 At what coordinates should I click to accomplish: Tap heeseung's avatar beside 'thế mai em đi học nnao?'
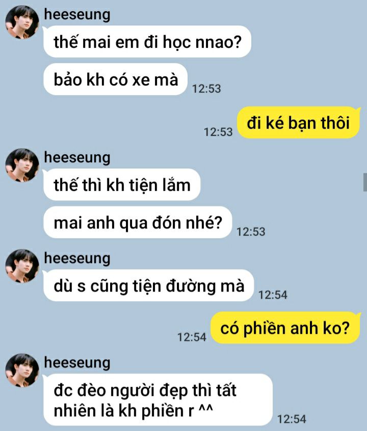22,22
